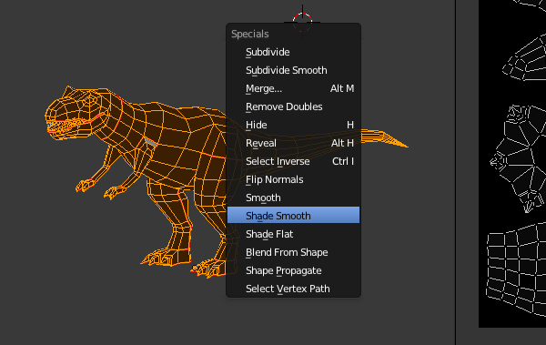Apply Smooth from the Specials menu

tap(293, 198)
